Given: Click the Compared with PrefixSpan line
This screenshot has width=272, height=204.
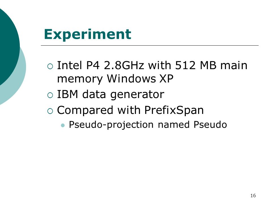Looking at the screenshot, I should 130,110.
